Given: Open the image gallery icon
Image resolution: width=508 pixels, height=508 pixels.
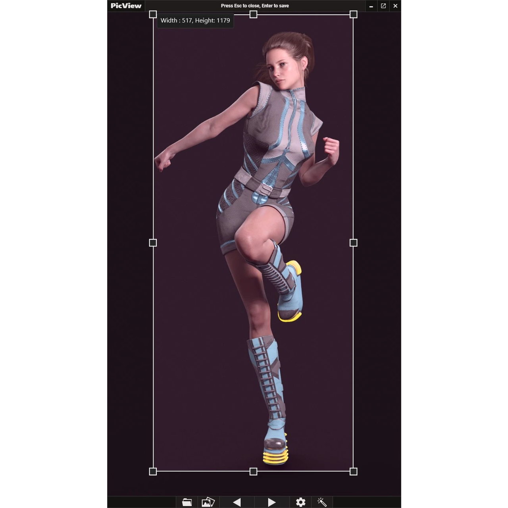Looking at the screenshot, I should pyautogui.click(x=208, y=502).
